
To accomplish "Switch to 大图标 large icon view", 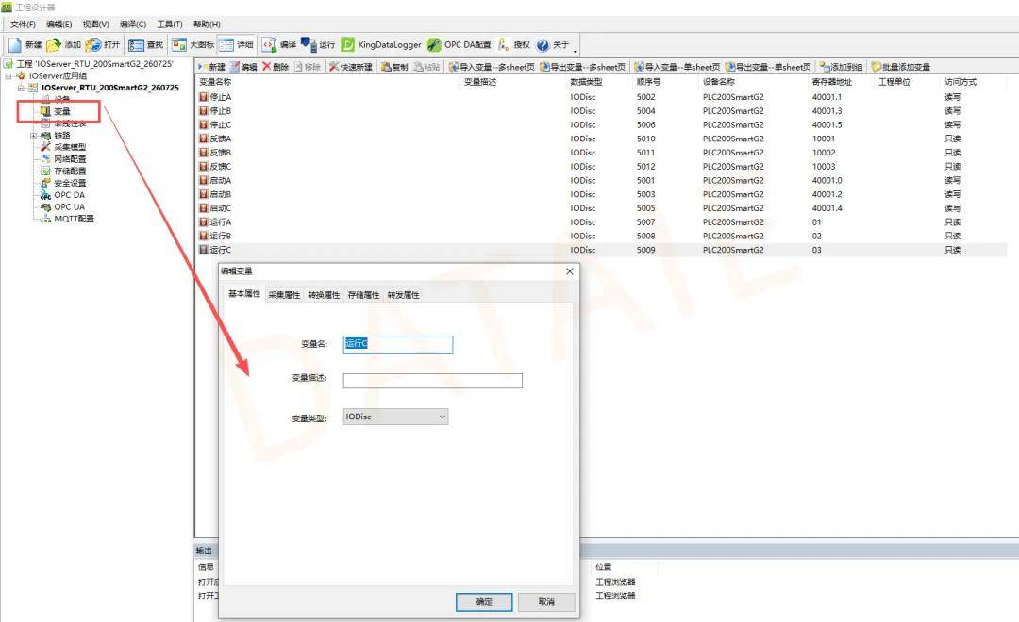I will (x=179, y=45).
